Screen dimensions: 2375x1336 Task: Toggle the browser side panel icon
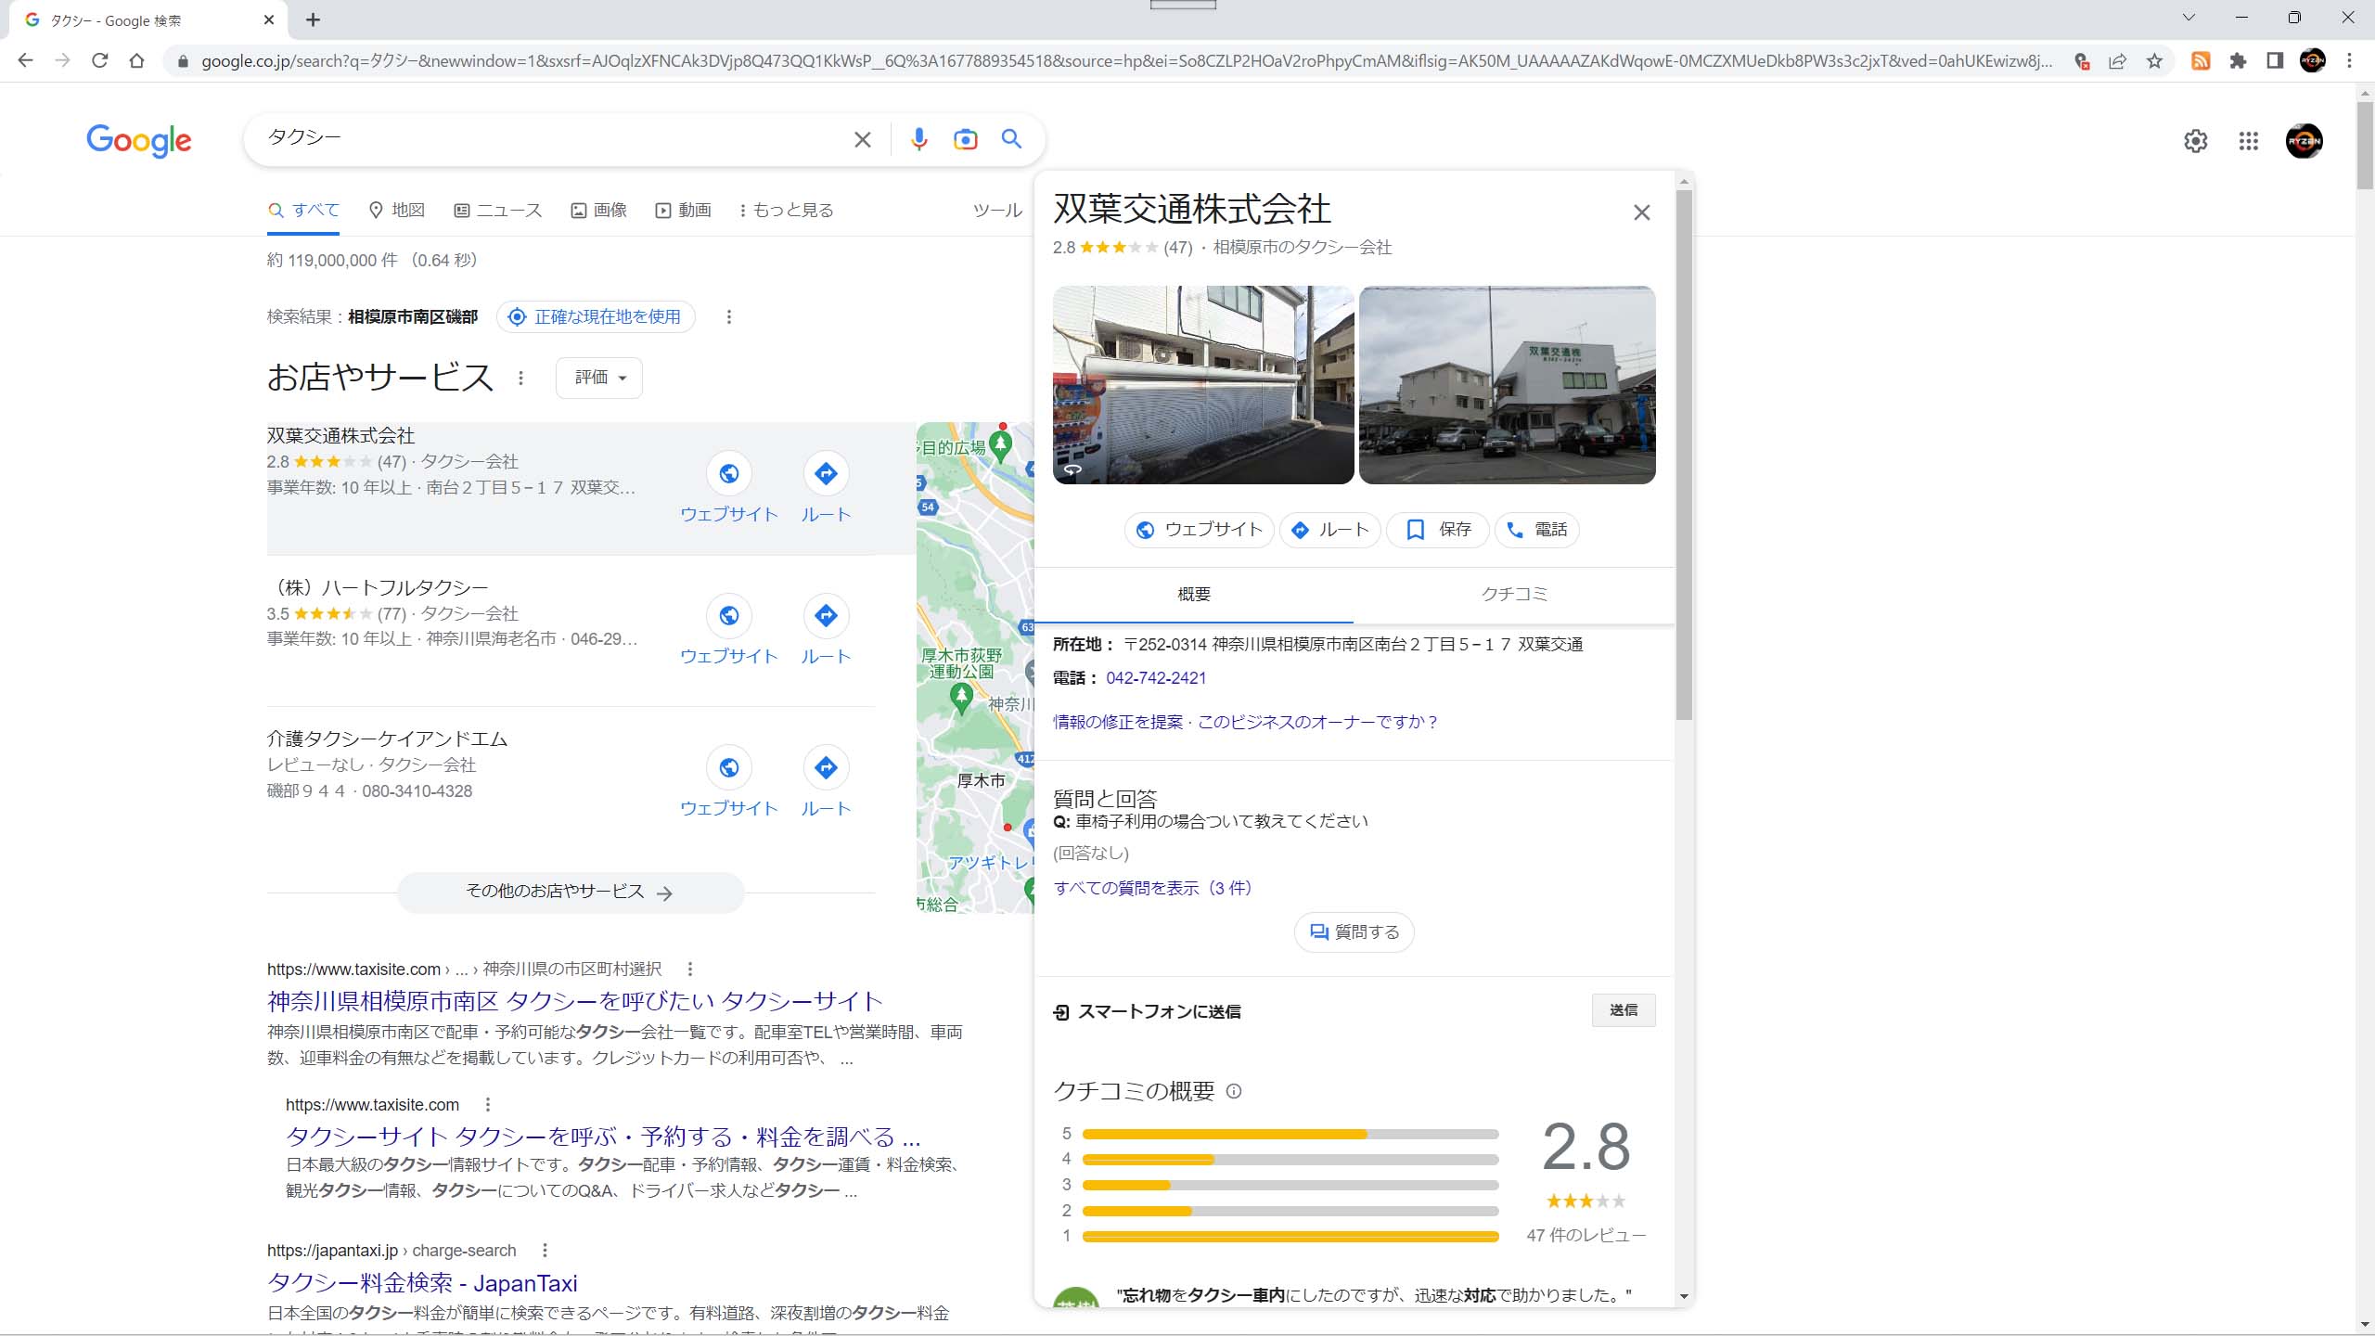tap(2275, 61)
